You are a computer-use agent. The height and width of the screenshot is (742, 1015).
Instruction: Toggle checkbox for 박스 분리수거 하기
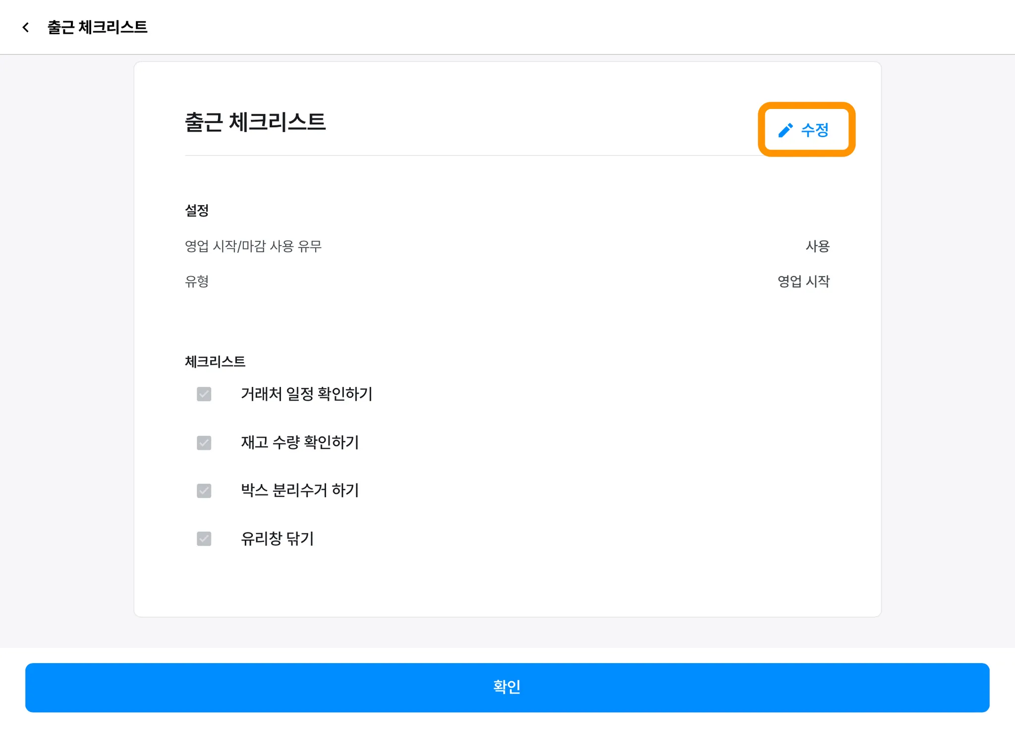coord(204,490)
